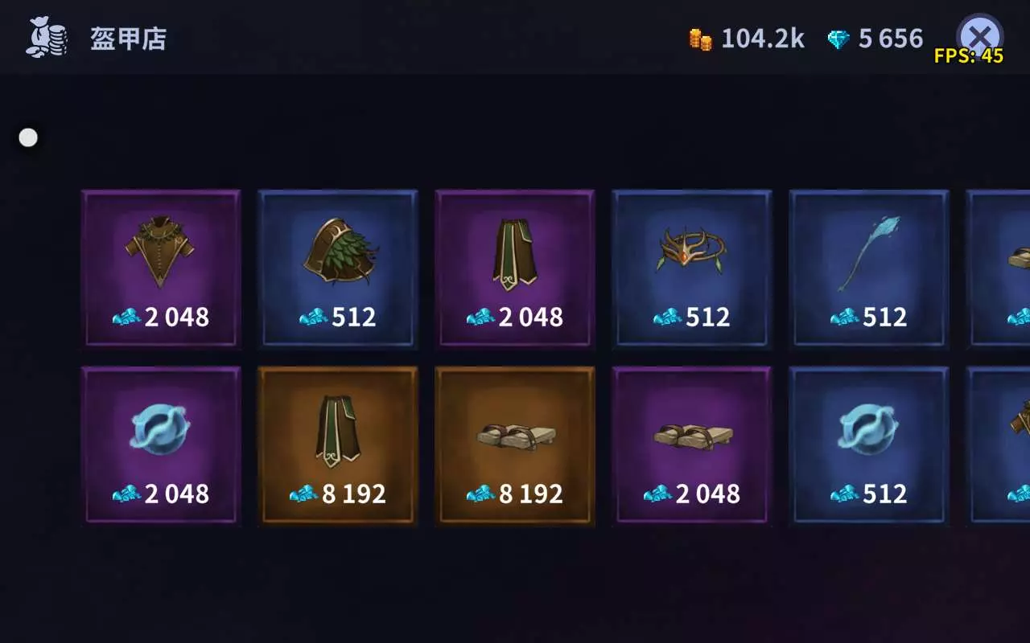Select the blue swirling orb for 512
This screenshot has width=1030, height=643.
(869, 445)
